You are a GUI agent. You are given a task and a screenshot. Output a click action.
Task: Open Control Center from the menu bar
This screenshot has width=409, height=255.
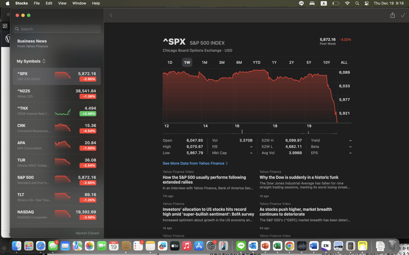[367, 3]
